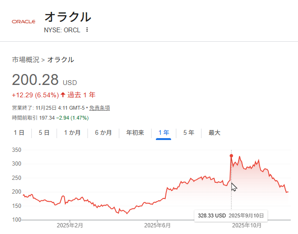
Task: Click the Oracle company logo
Action: point(24,22)
